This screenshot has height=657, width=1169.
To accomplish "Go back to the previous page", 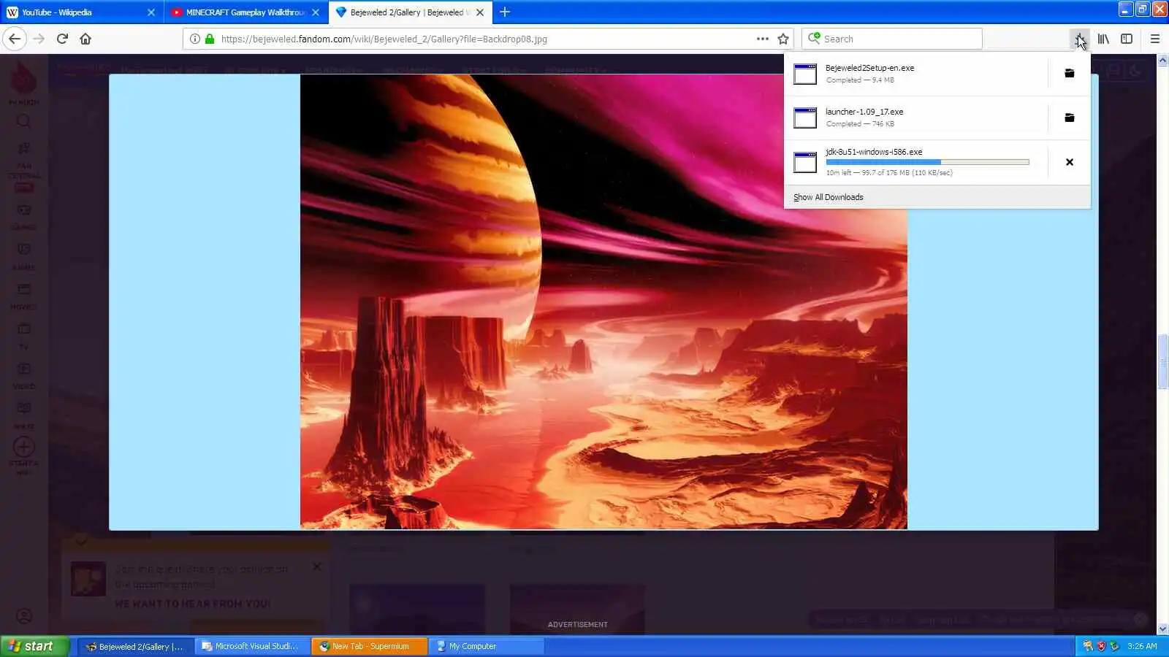I will [15, 39].
